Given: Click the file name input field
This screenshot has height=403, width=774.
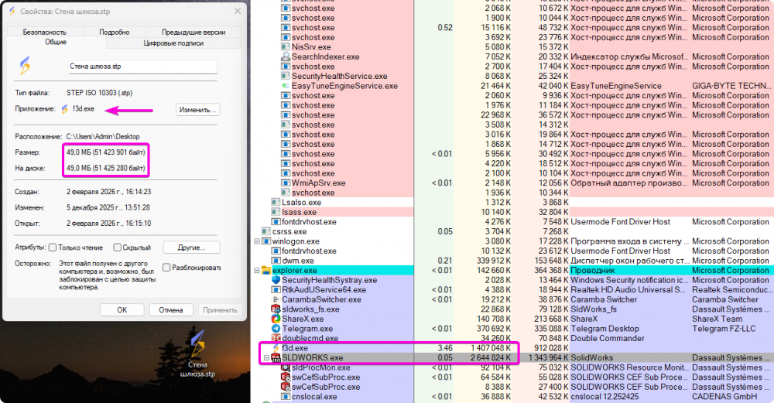Looking at the screenshot, I should click(x=141, y=67).
